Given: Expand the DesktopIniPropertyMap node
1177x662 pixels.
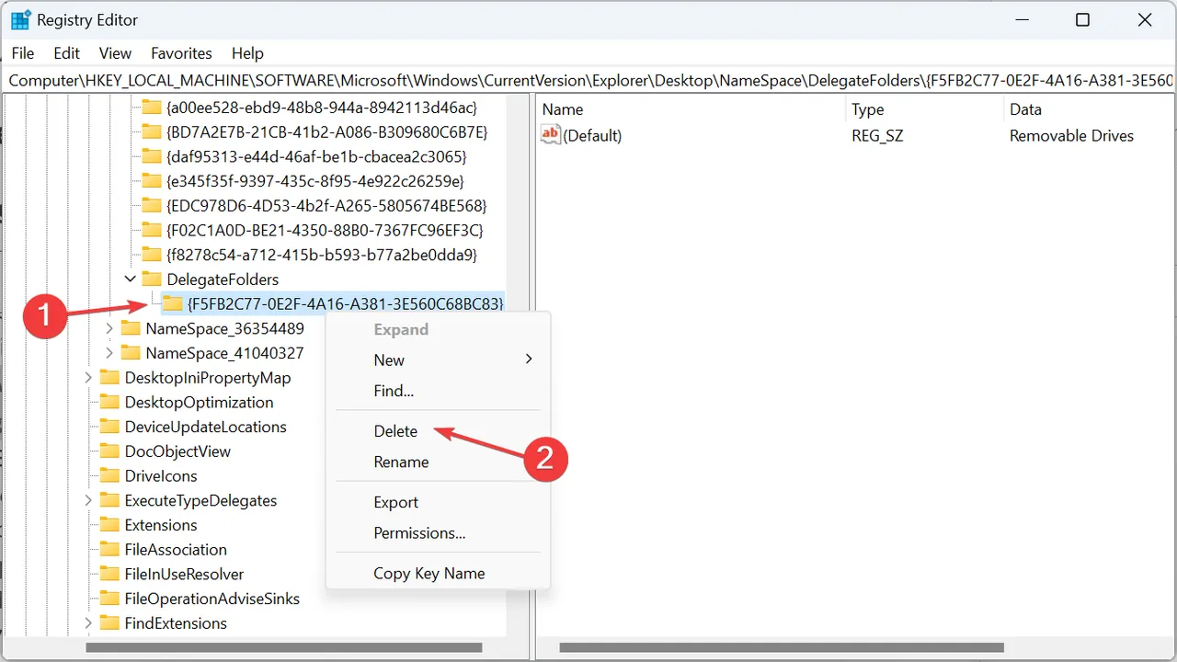Looking at the screenshot, I should click(88, 378).
